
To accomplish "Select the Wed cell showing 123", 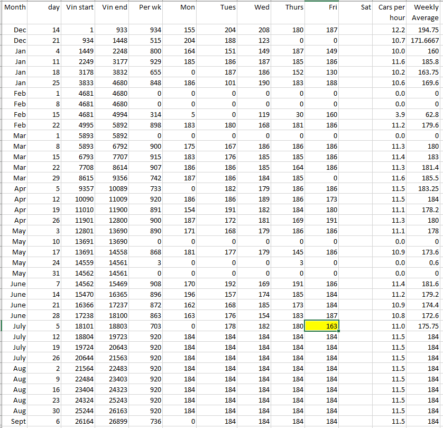I will [x=254, y=41].
